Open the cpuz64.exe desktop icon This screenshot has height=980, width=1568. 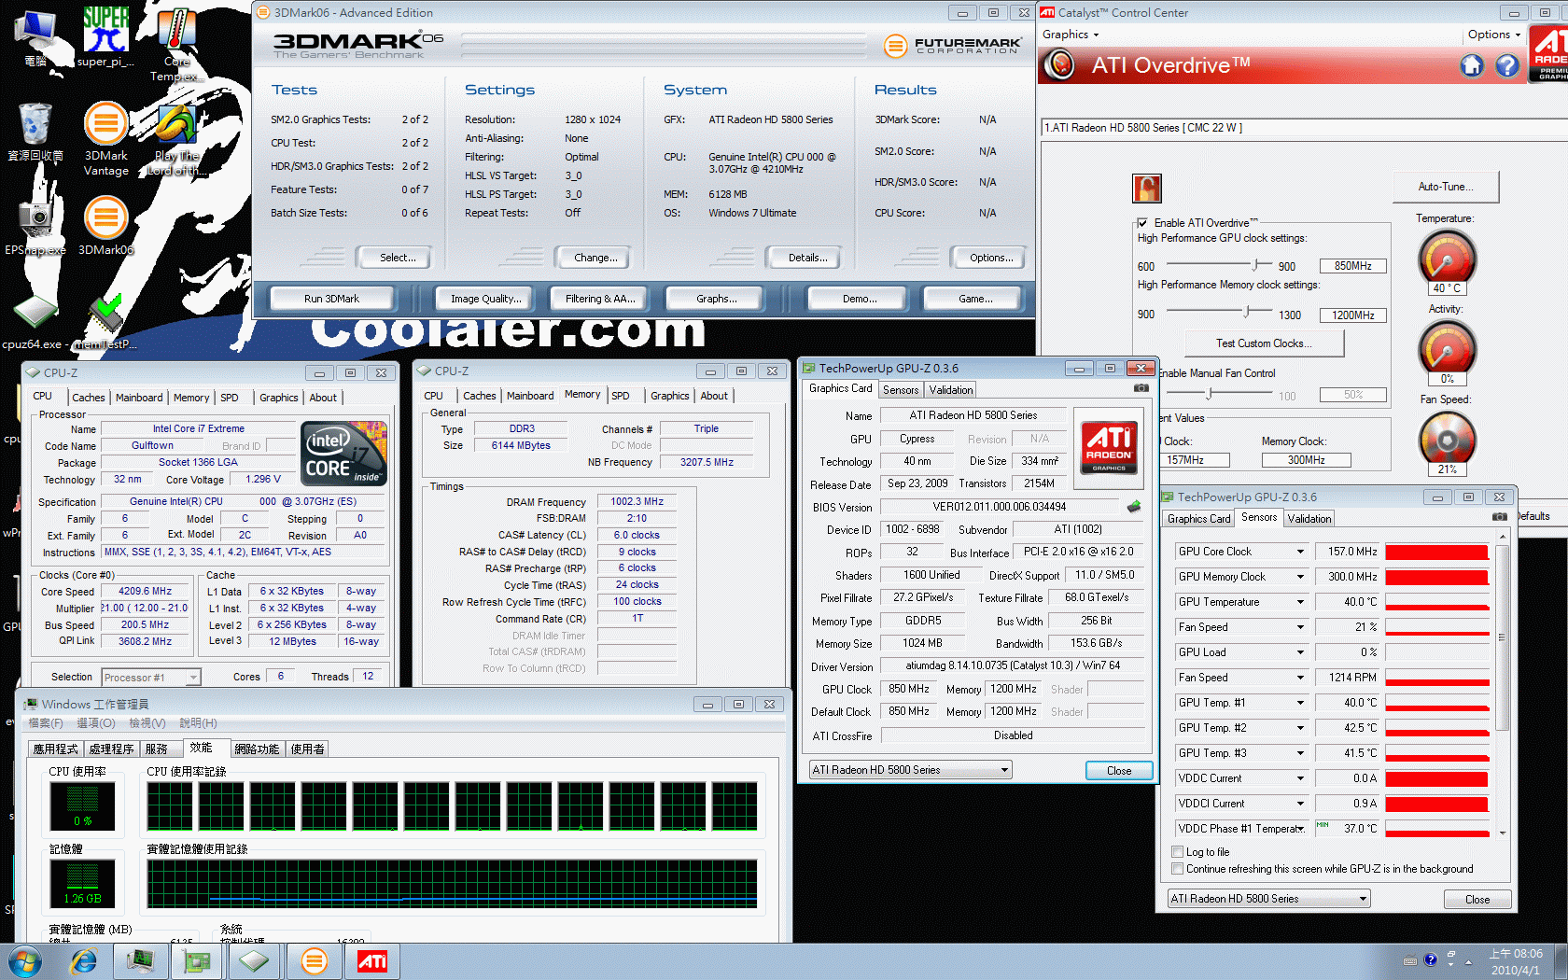(x=34, y=323)
